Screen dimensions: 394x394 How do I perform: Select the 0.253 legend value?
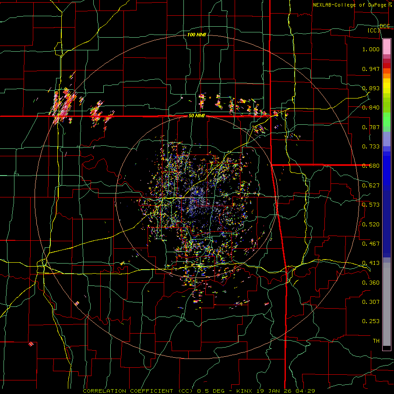371,321
